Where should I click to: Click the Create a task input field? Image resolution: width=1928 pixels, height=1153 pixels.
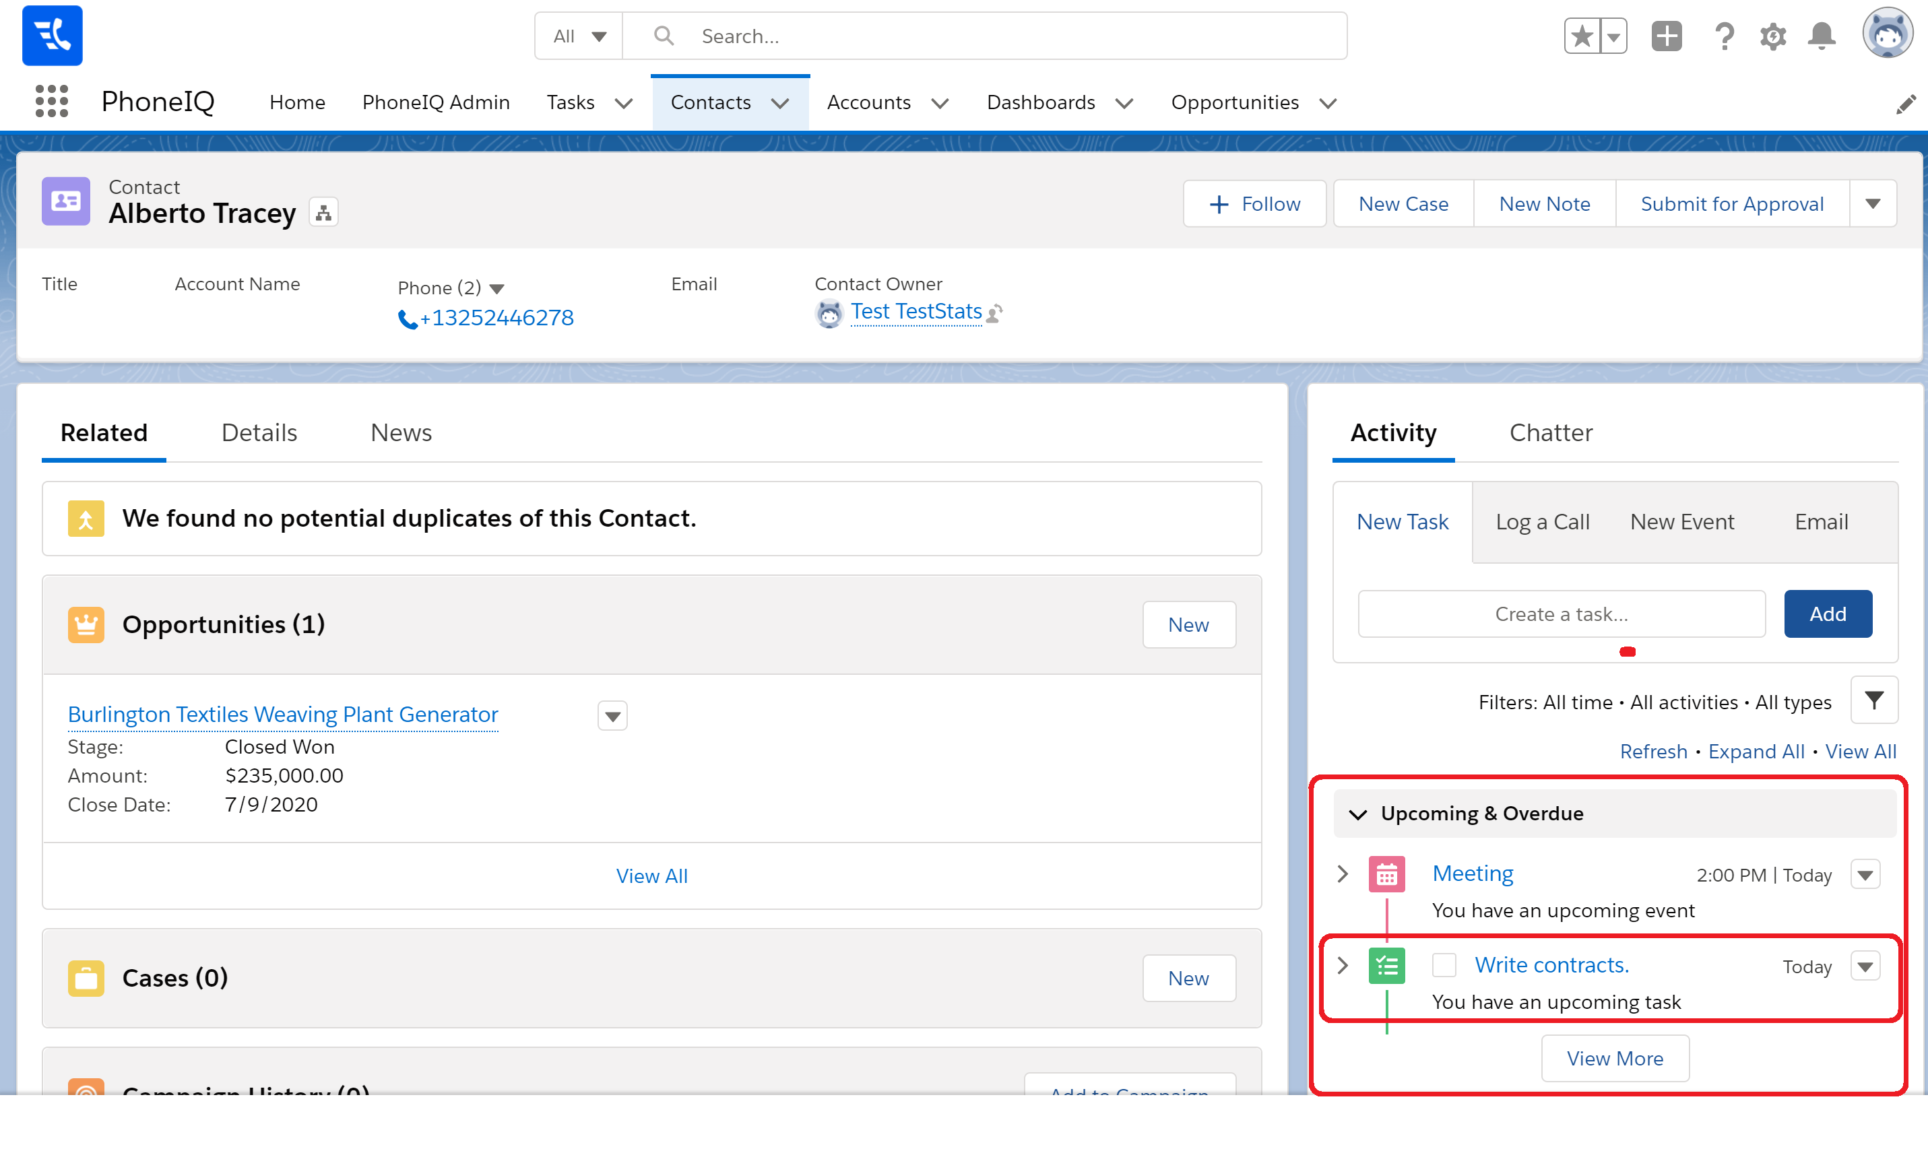tap(1560, 614)
